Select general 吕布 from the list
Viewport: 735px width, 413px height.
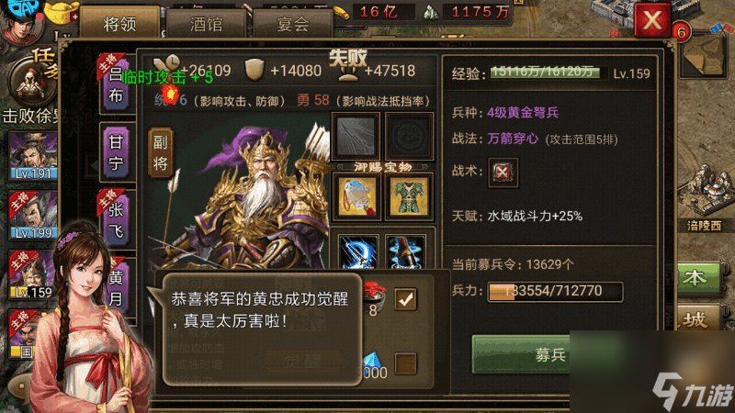pyautogui.click(x=116, y=84)
